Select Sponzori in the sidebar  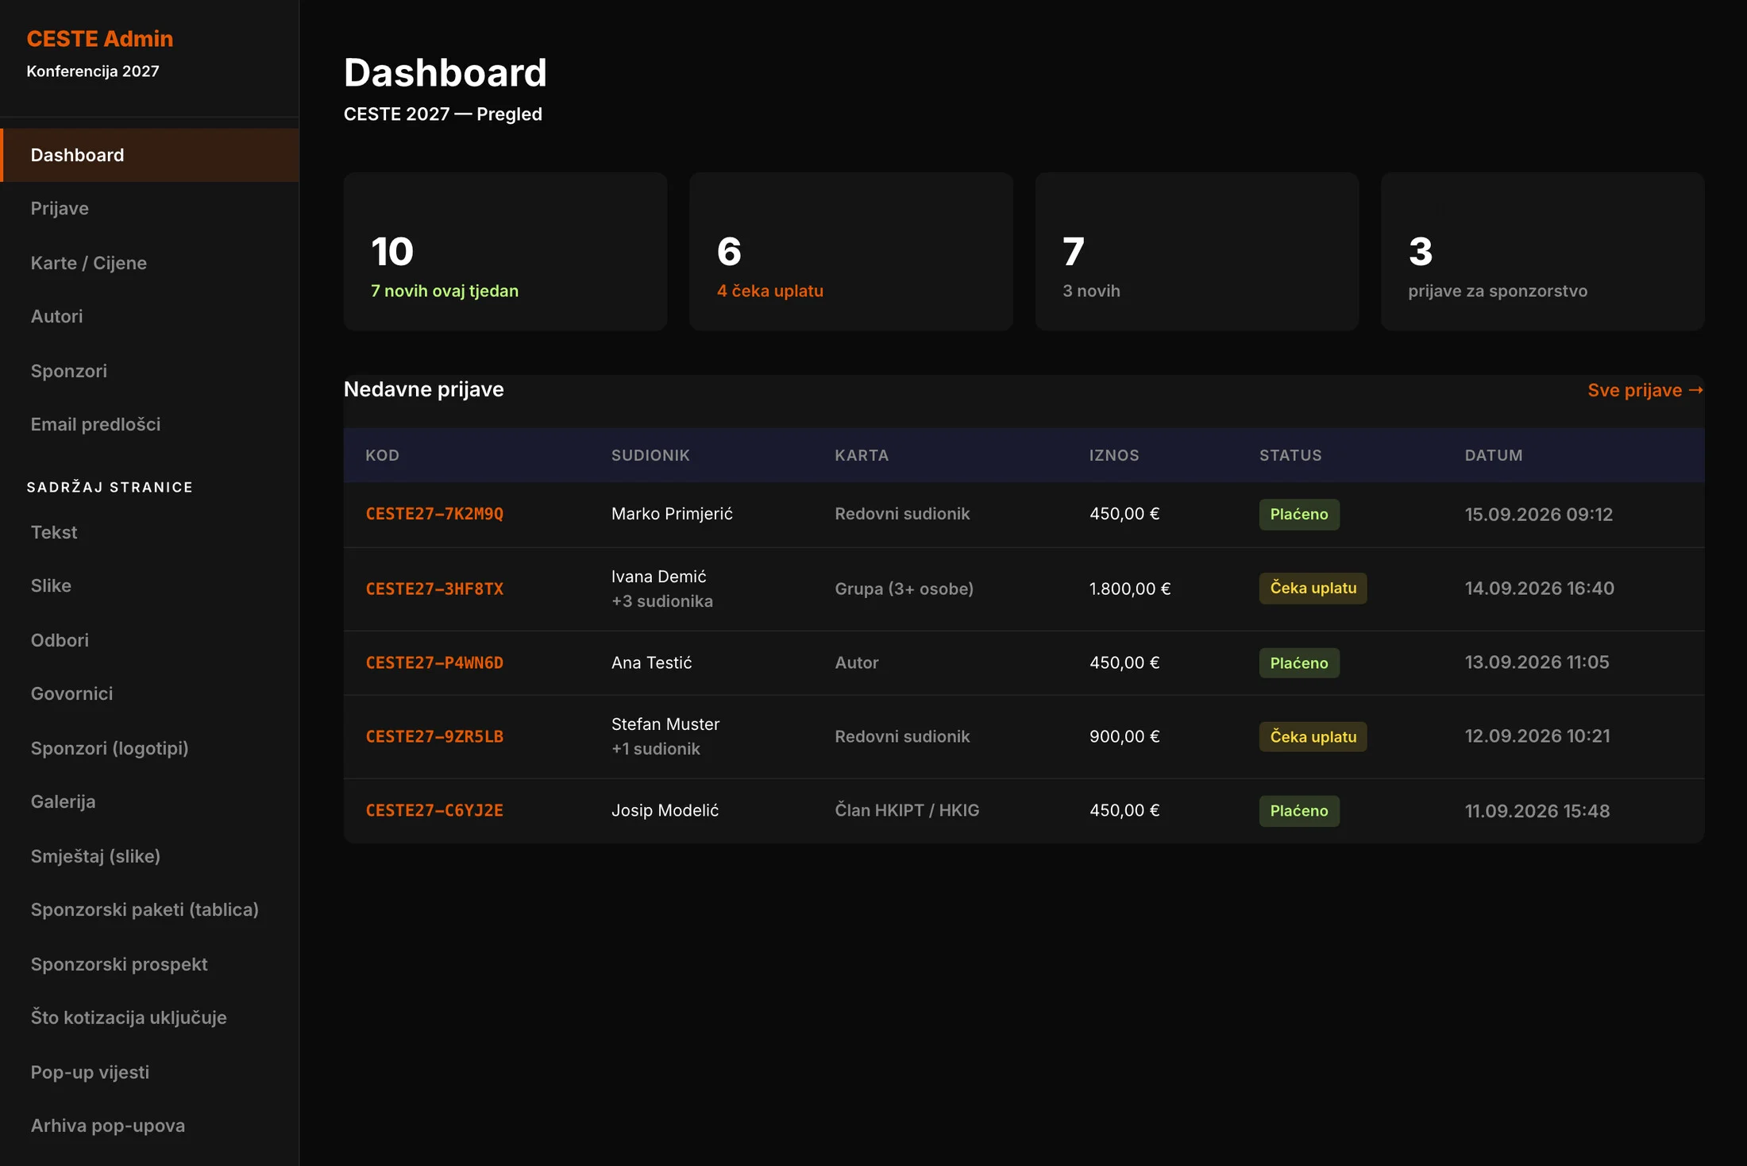click(x=149, y=371)
